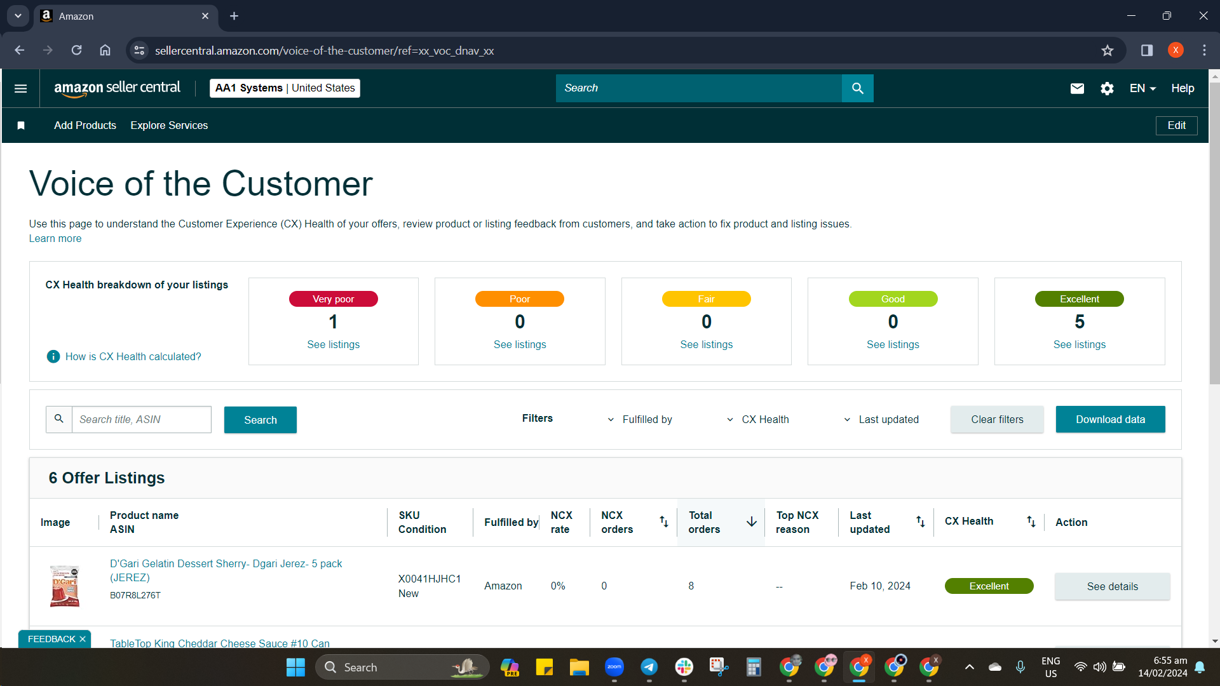The image size is (1220, 686).
Task: Go back to the previous page
Action: click(20, 50)
